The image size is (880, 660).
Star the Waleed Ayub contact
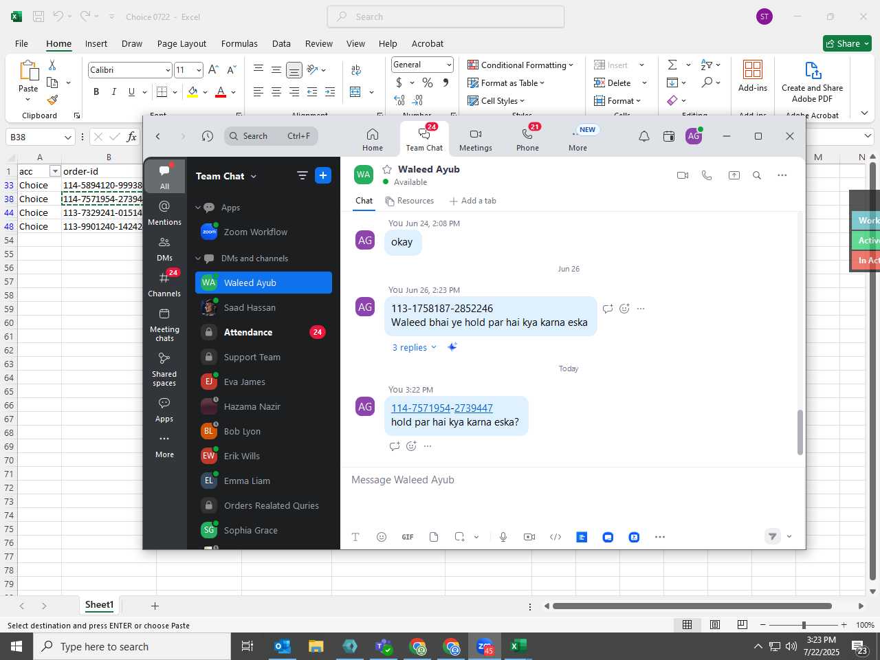pos(387,169)
